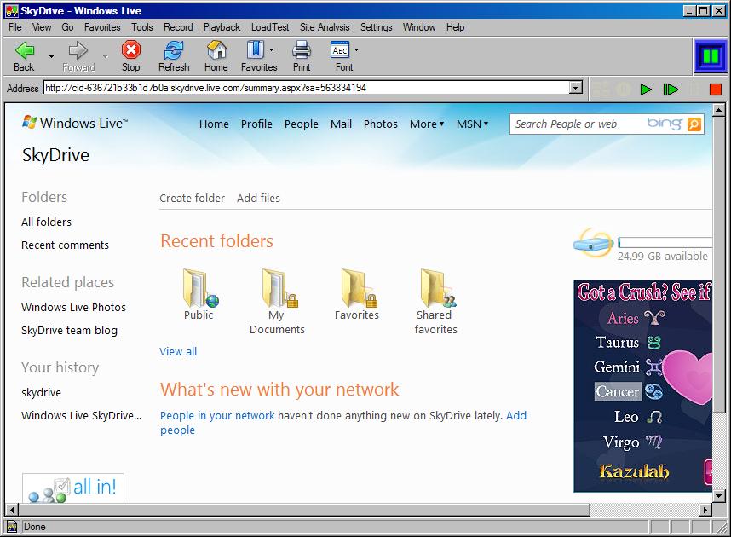The height and width of the screenshot is (537, 731).
Task: Click the Search People or web box
Action: (578, 124)
